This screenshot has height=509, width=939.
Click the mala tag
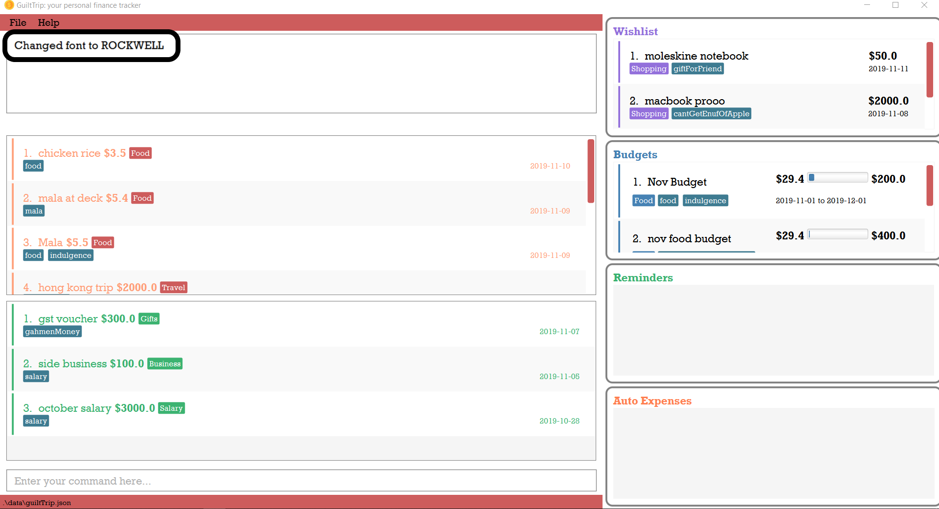[34, 211]
